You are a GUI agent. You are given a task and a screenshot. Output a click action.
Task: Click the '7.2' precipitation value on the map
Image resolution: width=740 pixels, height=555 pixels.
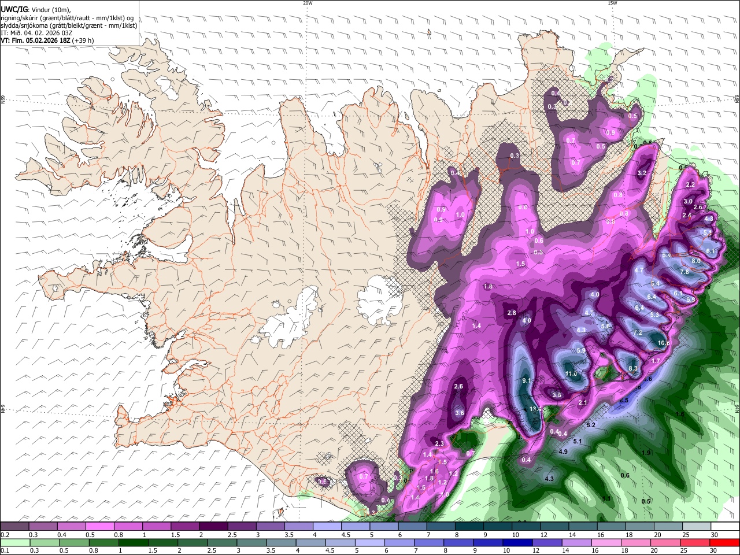click(638, 333)
